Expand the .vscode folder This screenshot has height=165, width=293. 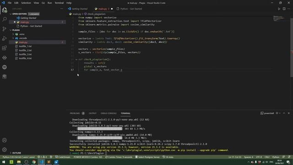tap(23, 38)
